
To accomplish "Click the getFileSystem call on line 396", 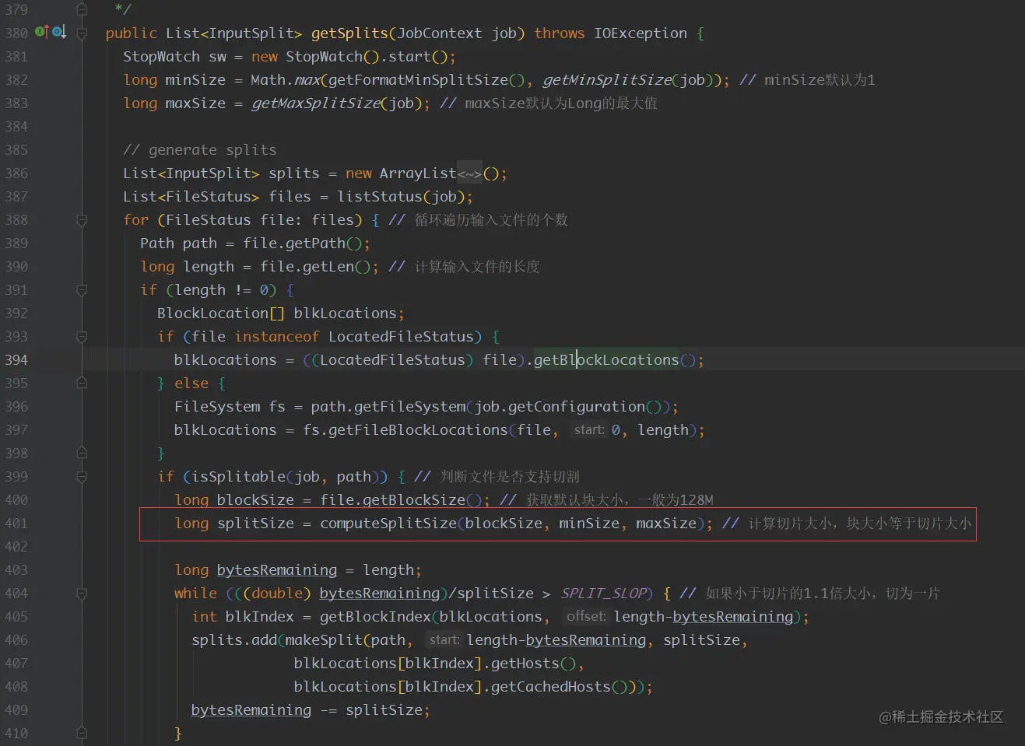I will (410, 407).
